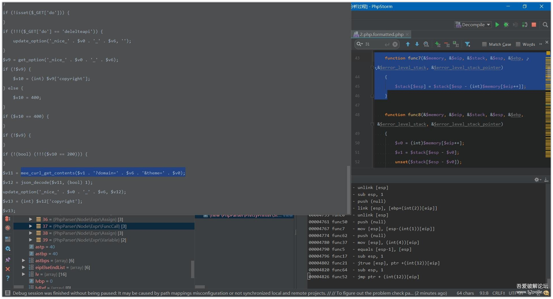The height and width of the screenshot is (299, 553).
Task: Collapse func8 fold marker in gutter
Action: 372,124
